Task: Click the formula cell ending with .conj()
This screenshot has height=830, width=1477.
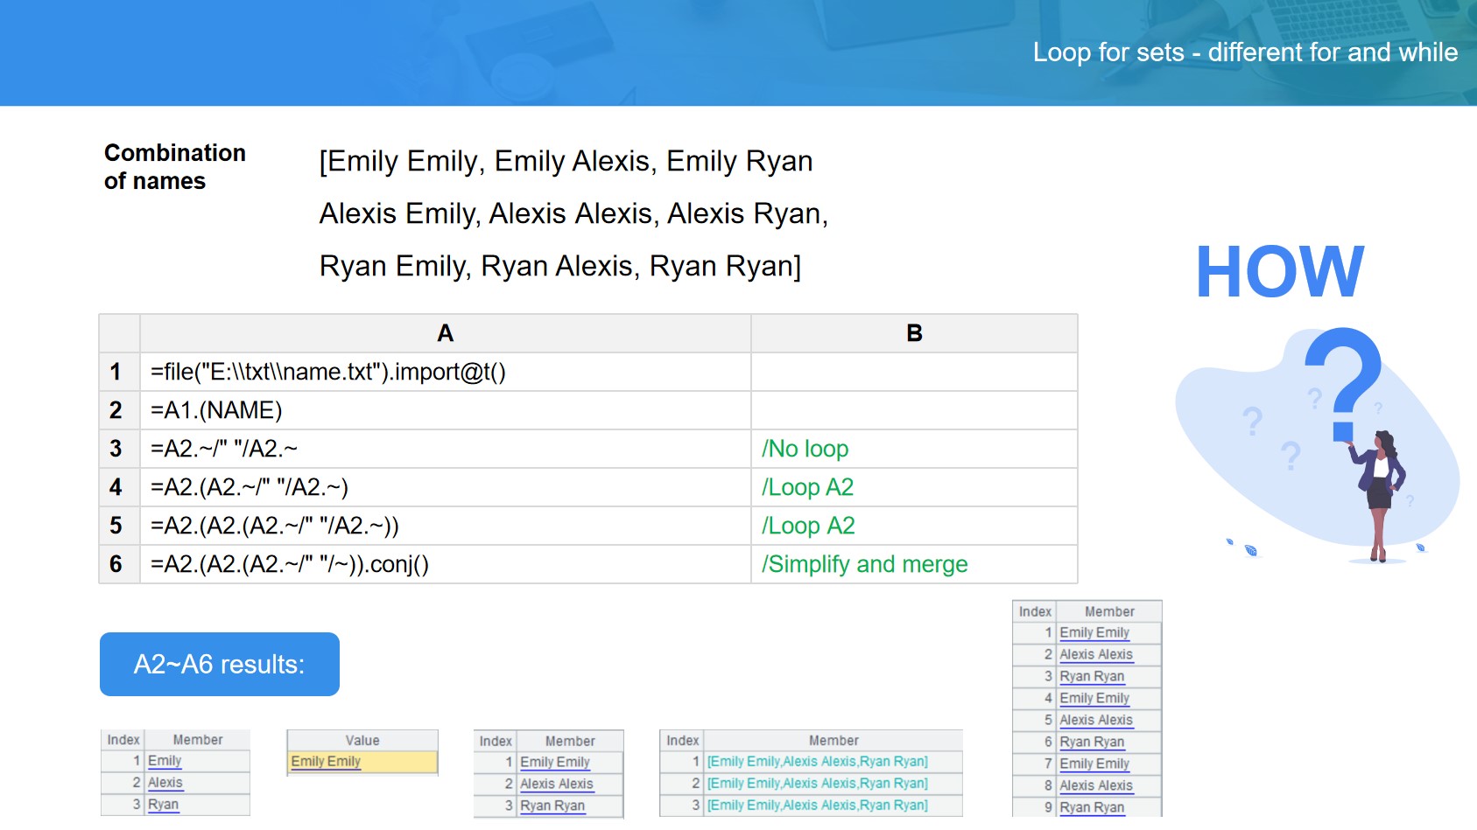Action: 445,564
